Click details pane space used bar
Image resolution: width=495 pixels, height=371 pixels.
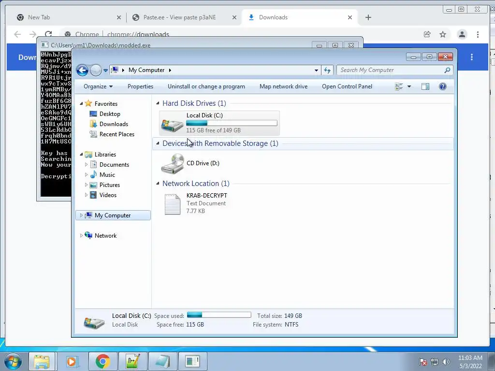pyautogui.click(x=219, y=315)
